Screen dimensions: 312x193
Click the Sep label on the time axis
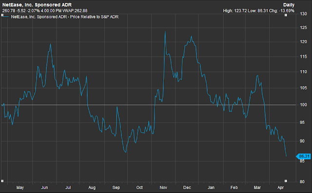pos(116,188)
